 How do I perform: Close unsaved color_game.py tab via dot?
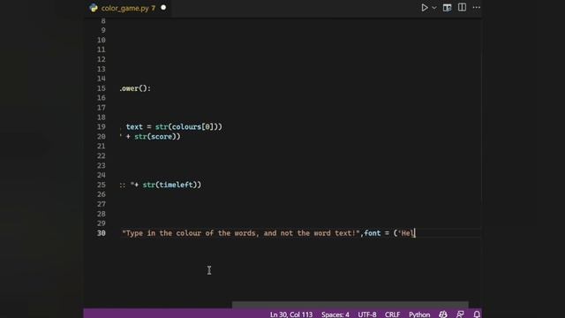[163, 7]
